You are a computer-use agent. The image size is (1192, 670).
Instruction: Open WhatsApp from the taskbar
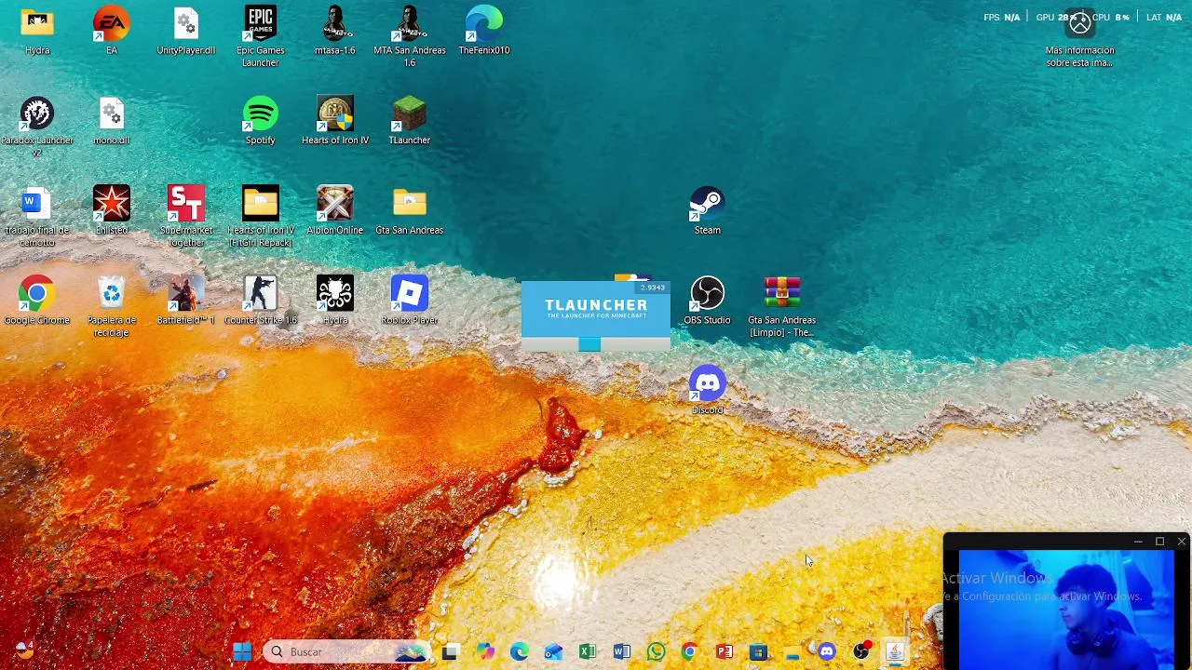[656, 651]
